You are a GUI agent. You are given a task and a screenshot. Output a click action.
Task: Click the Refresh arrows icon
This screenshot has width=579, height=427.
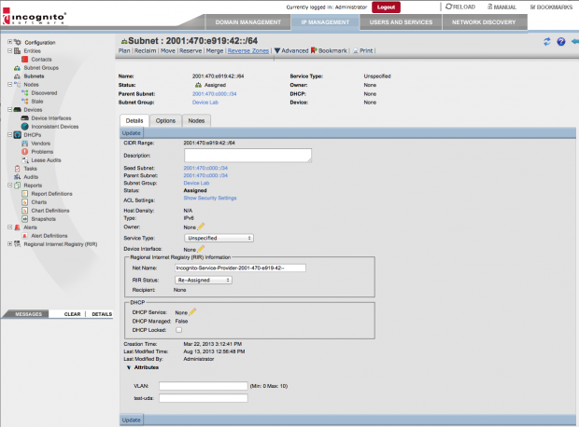point(547,42)
